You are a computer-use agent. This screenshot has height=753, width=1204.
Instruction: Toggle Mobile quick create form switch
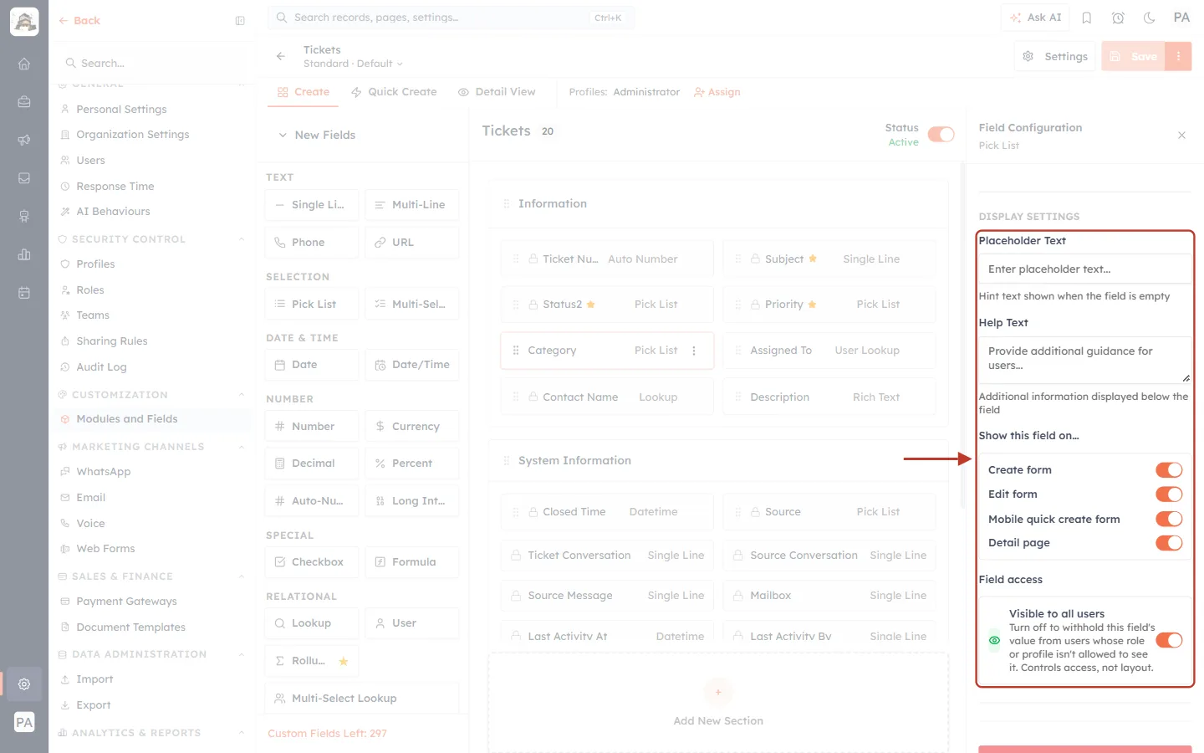click(1169, 519)
